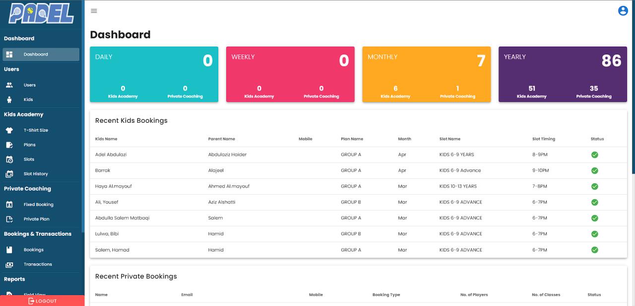Select the WEEKLY stats card
Viewport: 635px width, 306px height.
(x=290, y=74)
